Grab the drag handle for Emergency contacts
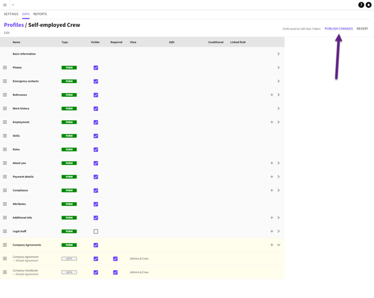This screenshot has height=298, width=374. [x=5, y=81]
